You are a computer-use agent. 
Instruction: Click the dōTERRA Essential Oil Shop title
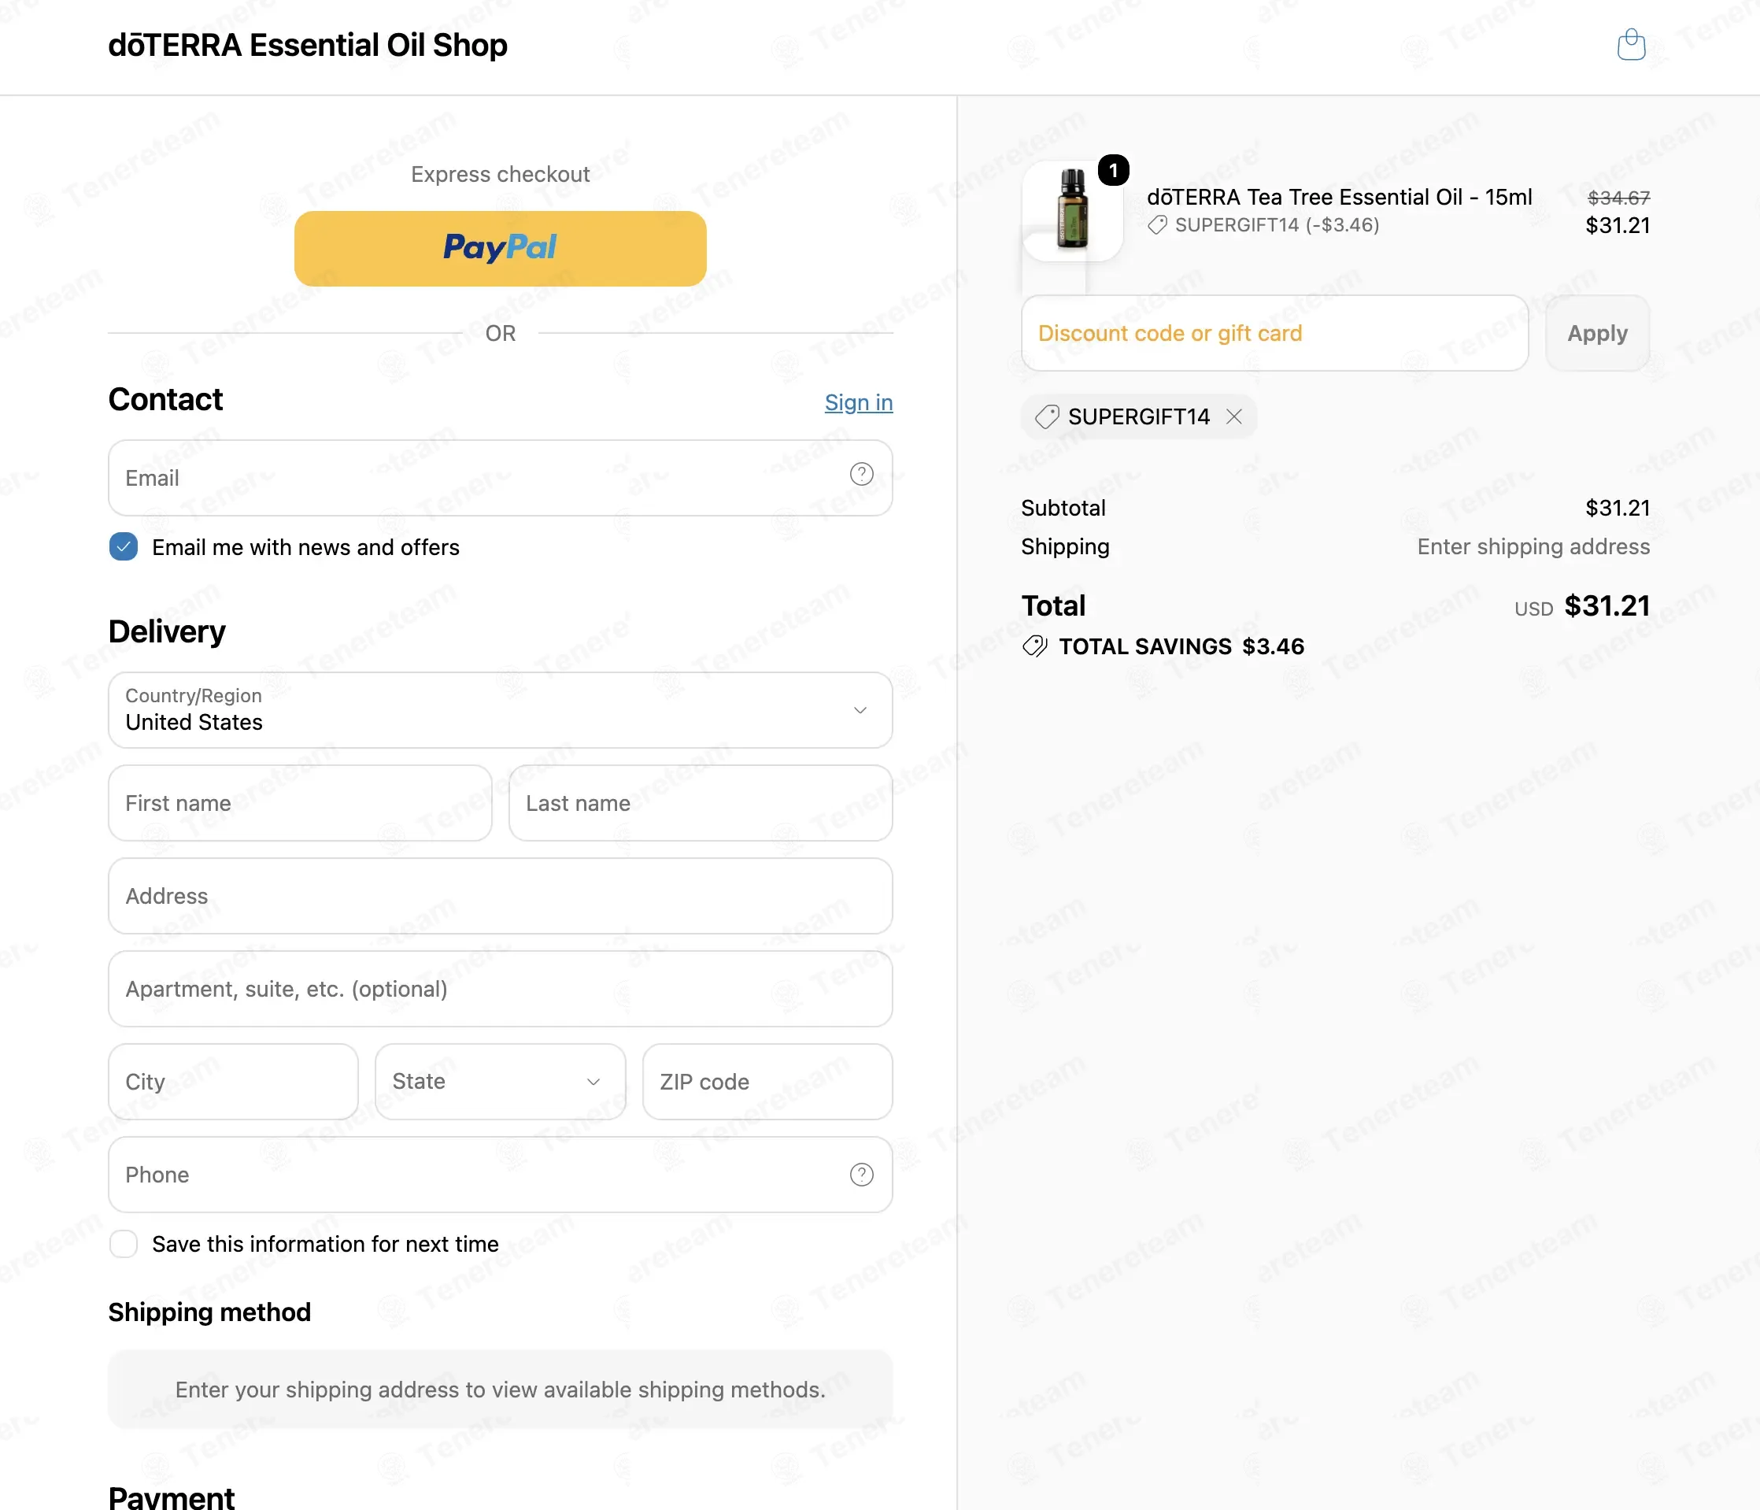tap(308, 45)
